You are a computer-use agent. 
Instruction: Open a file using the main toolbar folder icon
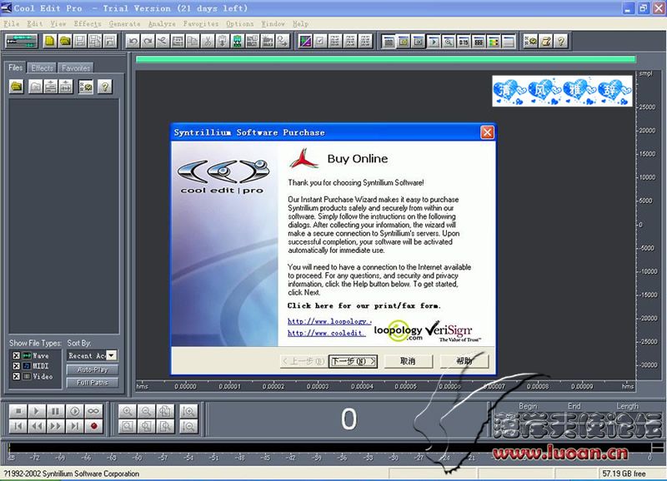click(65, 41)
